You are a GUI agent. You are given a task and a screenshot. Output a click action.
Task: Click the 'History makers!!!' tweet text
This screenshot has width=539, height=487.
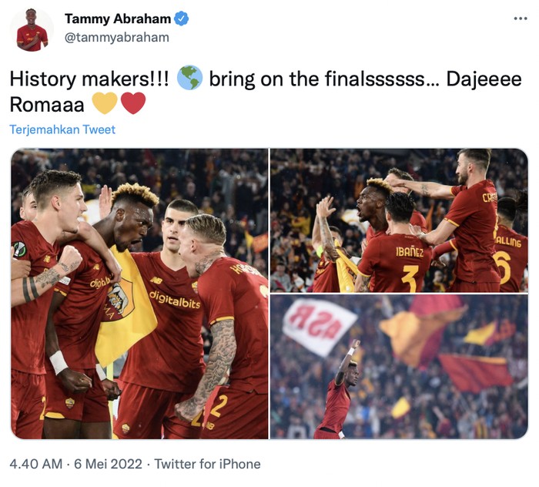pos(89,79)
